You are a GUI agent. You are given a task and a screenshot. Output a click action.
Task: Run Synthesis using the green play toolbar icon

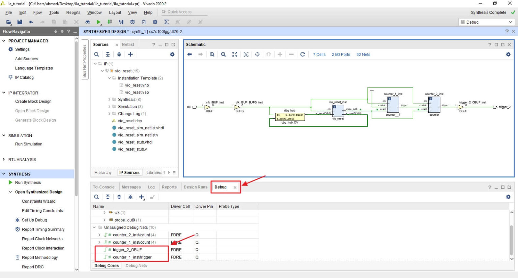tap(98, 22)
